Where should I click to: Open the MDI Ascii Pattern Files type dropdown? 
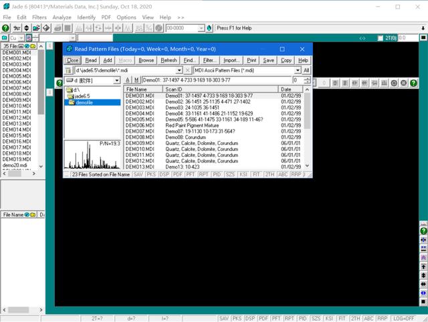pyautogui.click(x=298, y=70)
